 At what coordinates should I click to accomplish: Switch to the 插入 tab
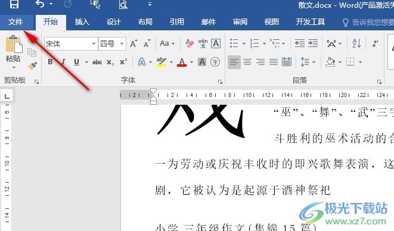[x=82, y=22]
